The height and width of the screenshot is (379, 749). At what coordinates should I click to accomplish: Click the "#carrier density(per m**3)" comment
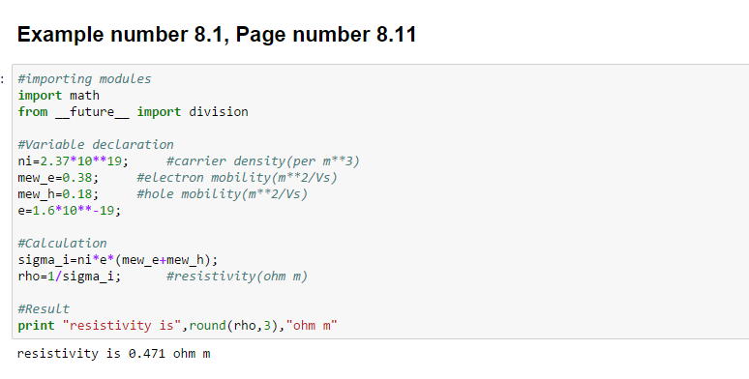pyautogui.click(x=262, y=161)
